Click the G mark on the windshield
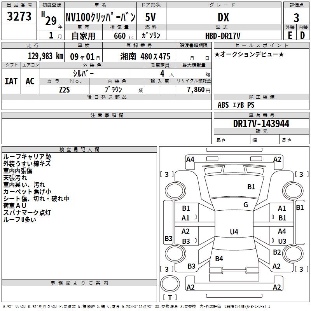This screenshot has height=311, width=311. click(x=246, y=204)
